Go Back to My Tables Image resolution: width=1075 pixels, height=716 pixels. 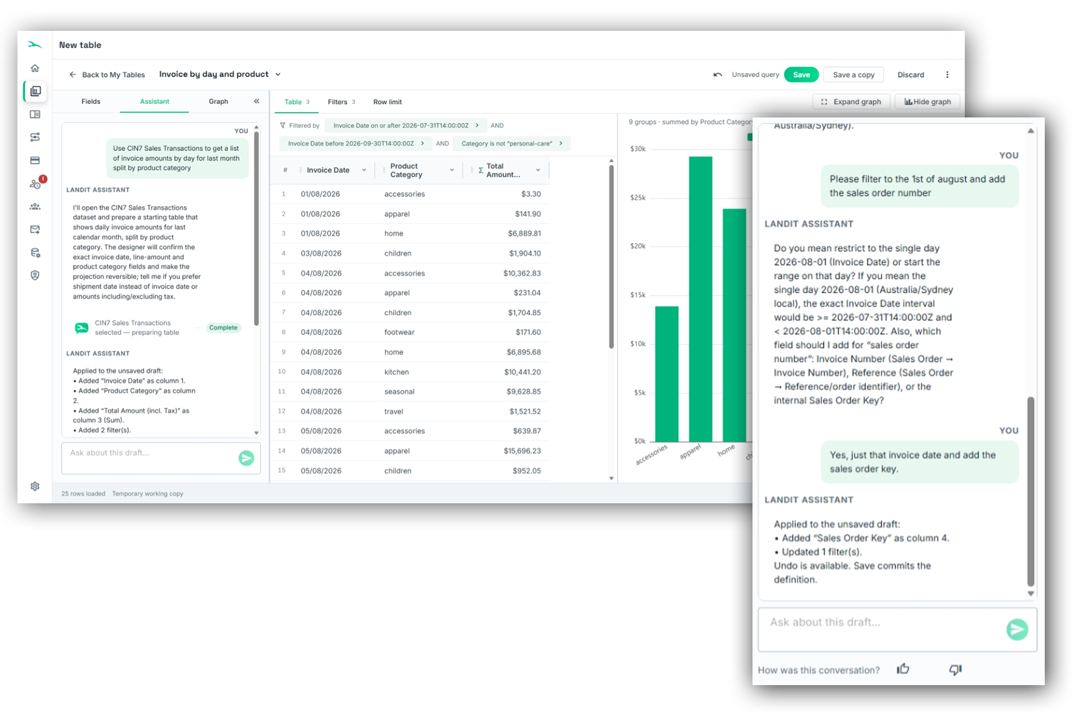tap(107, 74)
